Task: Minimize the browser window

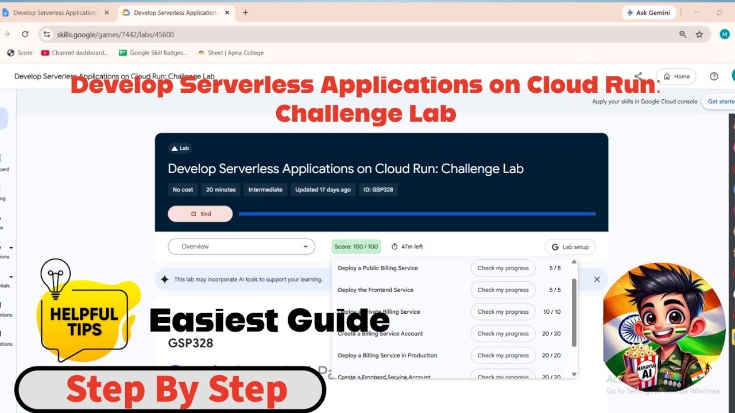Action: 697,12
